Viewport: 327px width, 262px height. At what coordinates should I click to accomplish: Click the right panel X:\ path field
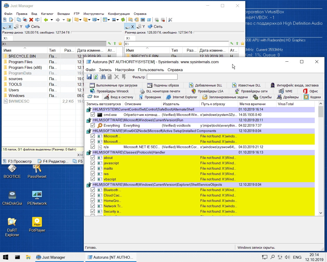pos(176,44)
